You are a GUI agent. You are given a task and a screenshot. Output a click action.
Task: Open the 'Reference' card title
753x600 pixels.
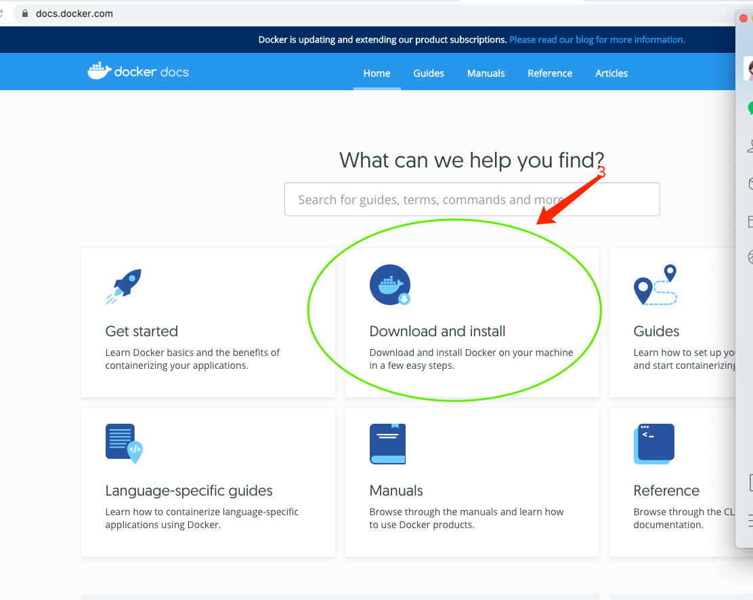(666, 490)
